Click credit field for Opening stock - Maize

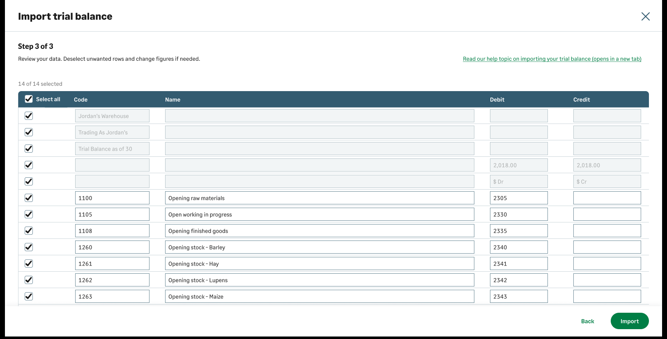point(607,296)
